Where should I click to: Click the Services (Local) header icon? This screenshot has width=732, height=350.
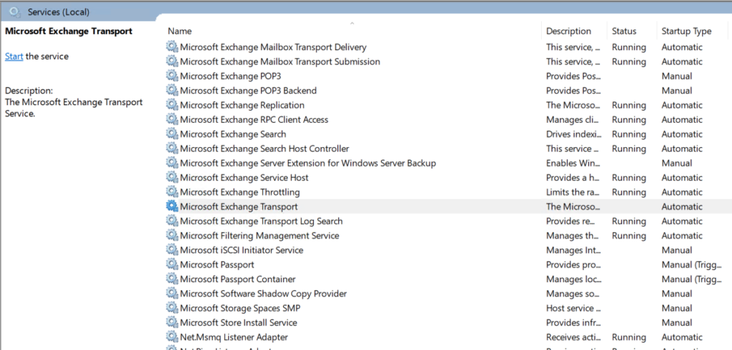pos(15,11)
